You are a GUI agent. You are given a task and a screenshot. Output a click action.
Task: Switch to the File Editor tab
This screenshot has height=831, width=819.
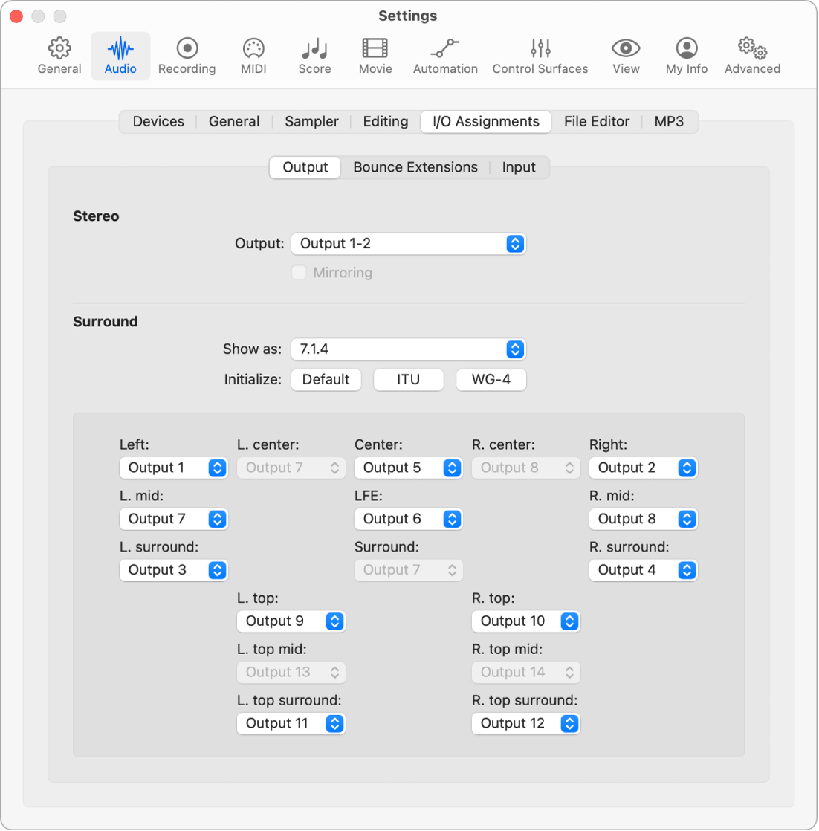(597, 122)
